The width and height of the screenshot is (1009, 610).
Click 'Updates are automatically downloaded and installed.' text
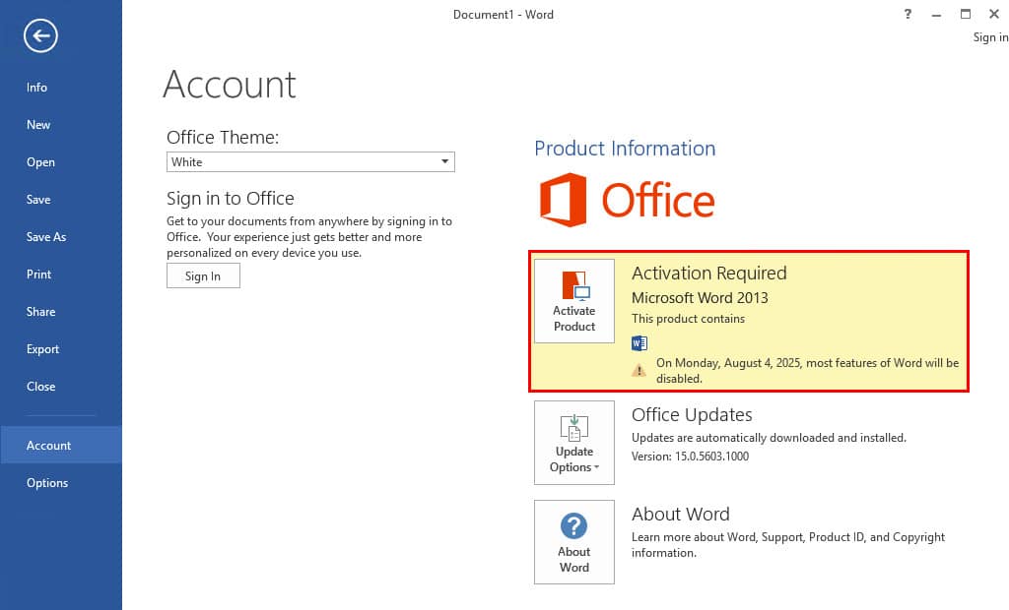click(769, 438)
